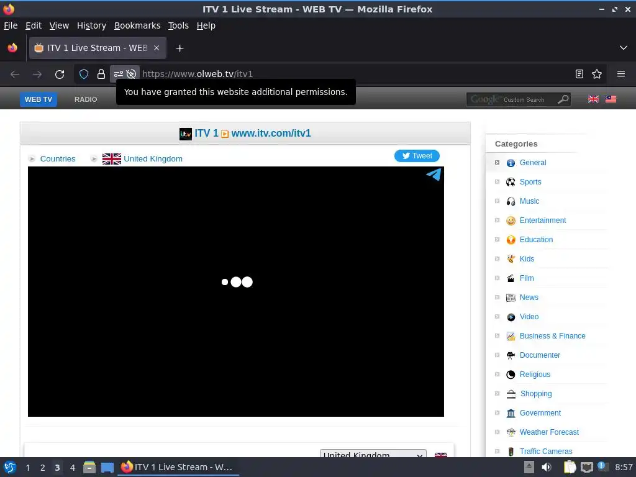Click the autoplay blocked icon
The image size is (636, 477).
click(131, 74)
